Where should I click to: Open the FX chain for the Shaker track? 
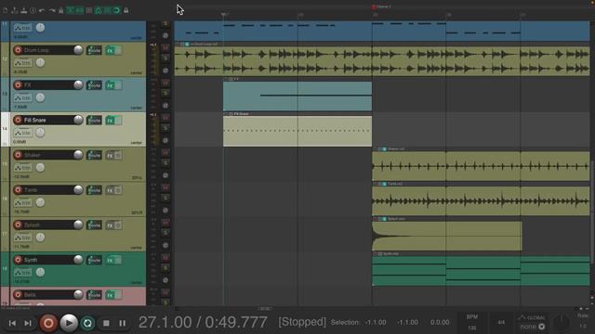click(x=110, y=155)
